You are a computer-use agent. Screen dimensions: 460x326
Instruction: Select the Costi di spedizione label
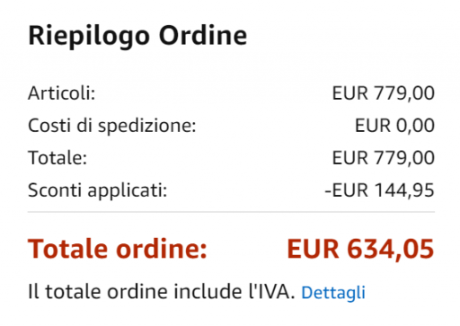[112, 126]
